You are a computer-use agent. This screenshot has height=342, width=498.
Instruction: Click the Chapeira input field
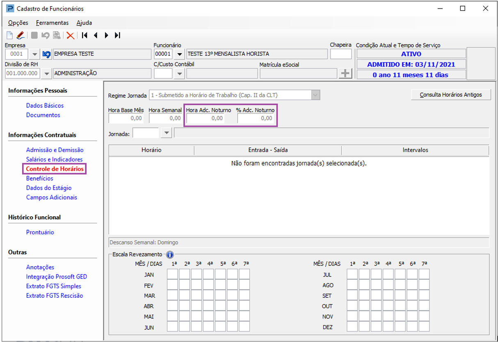341,54
